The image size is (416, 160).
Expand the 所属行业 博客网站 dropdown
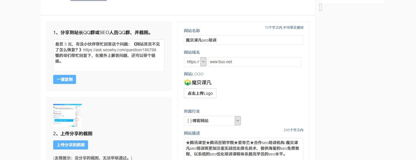point(212,121)
